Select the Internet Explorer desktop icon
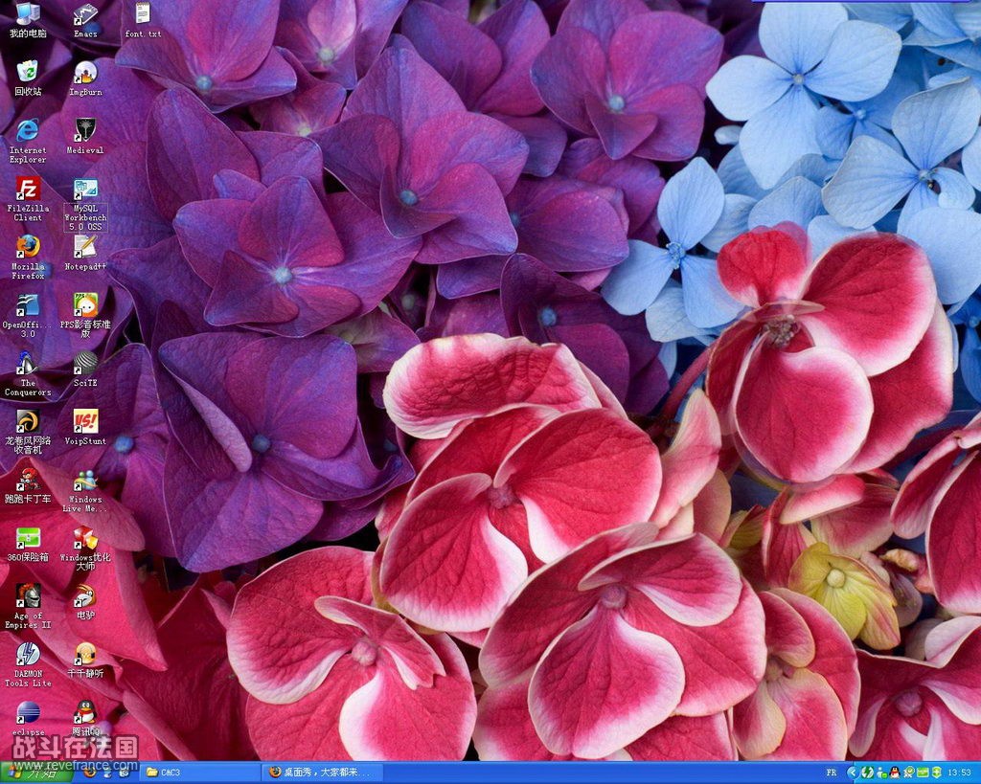This screenshot has width=981, height=784. 28,141
